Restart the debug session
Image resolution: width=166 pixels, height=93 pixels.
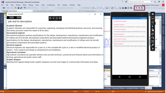point(142,8)
